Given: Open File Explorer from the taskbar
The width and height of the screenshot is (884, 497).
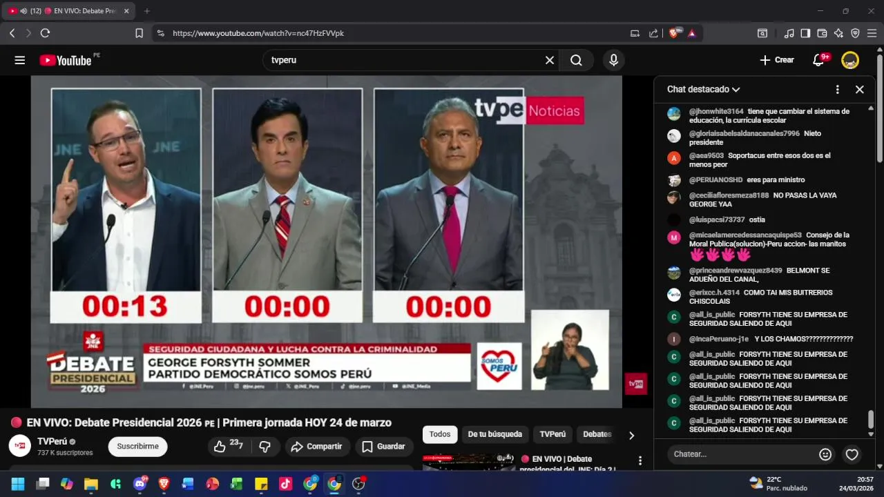Looking at the screenshot, I should (90, 484).
